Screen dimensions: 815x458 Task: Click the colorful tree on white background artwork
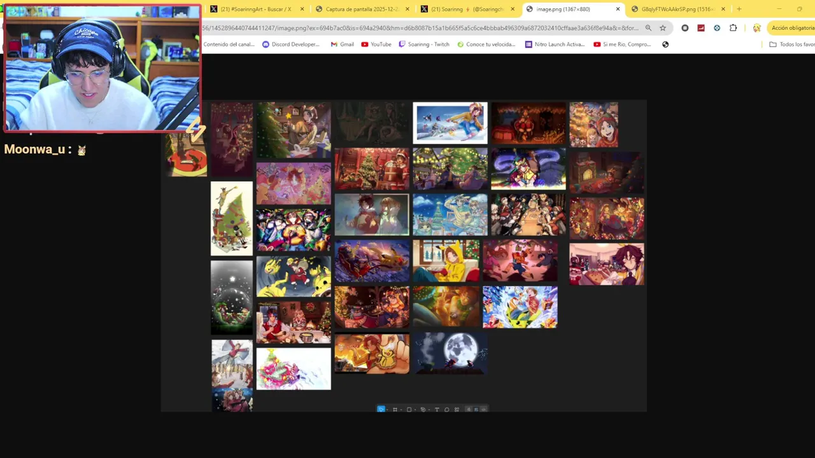294,368
